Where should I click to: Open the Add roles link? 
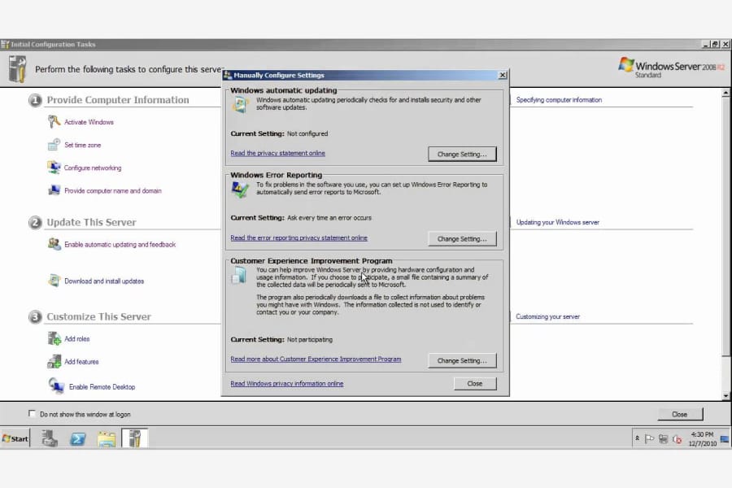pos(77,338)
